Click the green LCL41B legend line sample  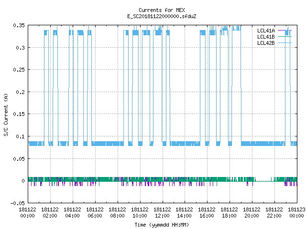(x=285, y=36)
